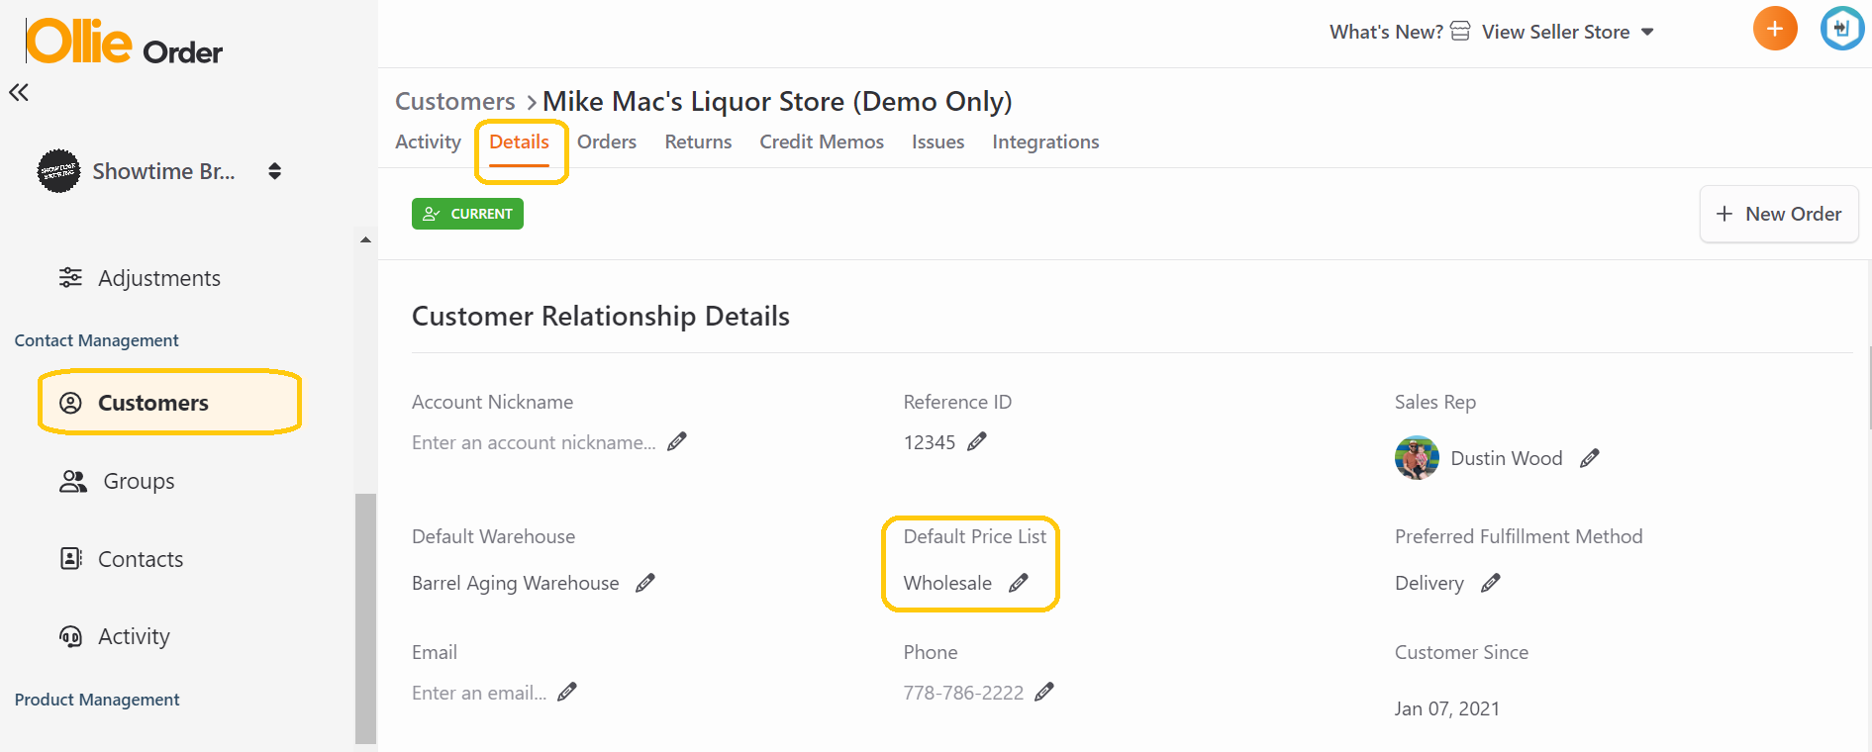Click Reference ID value 12345
The height and width of the screenshot is (752, 1872).
pos(930,442)
